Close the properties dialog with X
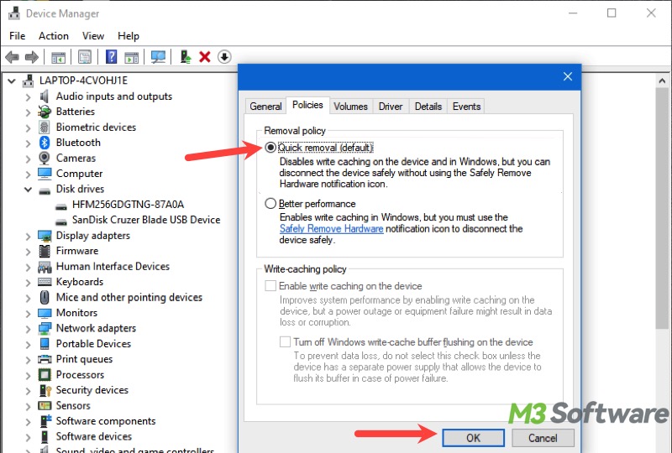672x453 pixels. coord(568,76)
